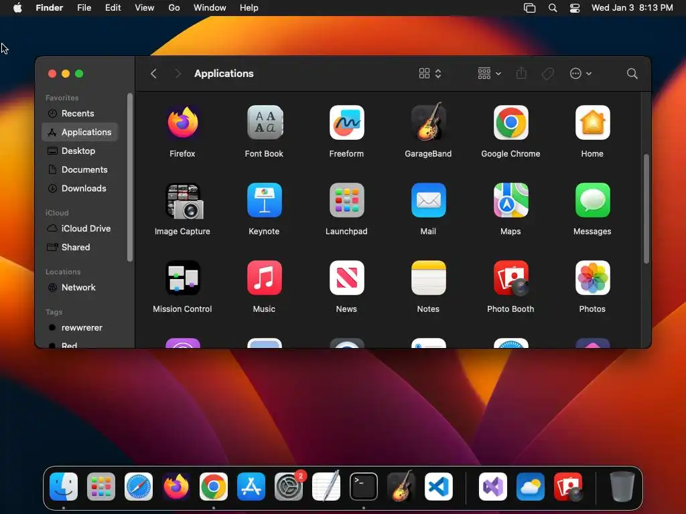Viewport: 686px width, 514px height.
Task: Open the Shared sidebar folder
Action: click(x=80, y=248)
